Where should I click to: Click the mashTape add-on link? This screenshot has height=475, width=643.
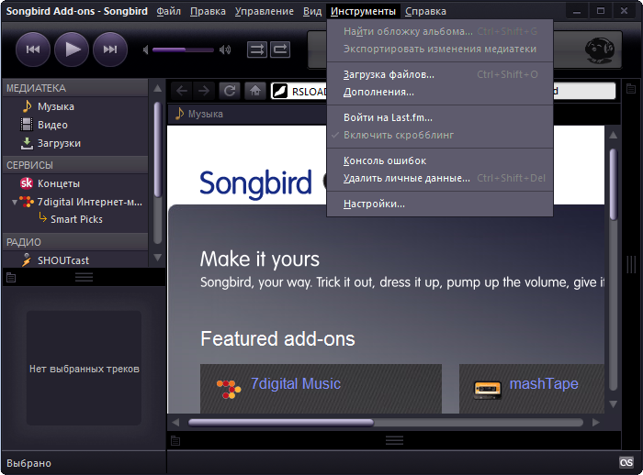click(544, 383)
